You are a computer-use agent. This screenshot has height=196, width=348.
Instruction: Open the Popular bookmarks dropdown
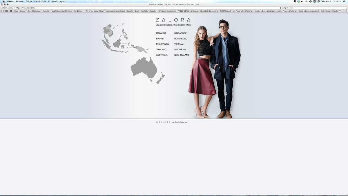[154, 11]
